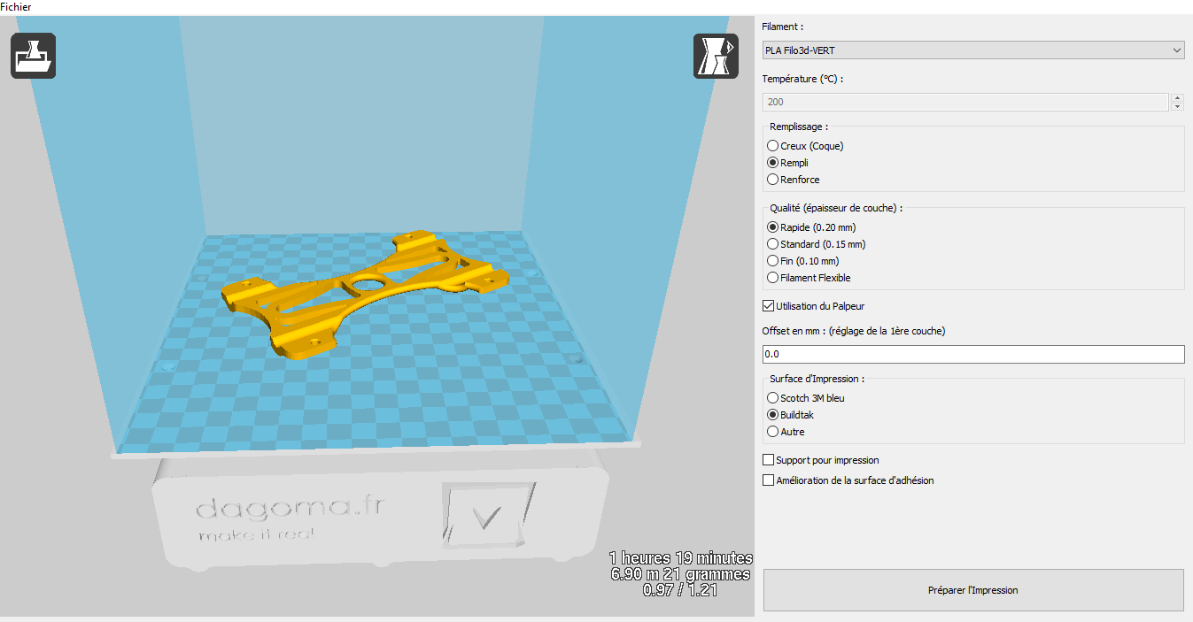Choose Fin (0.10 mm) quality
The image size is (1193, 622).
[802, 261]
